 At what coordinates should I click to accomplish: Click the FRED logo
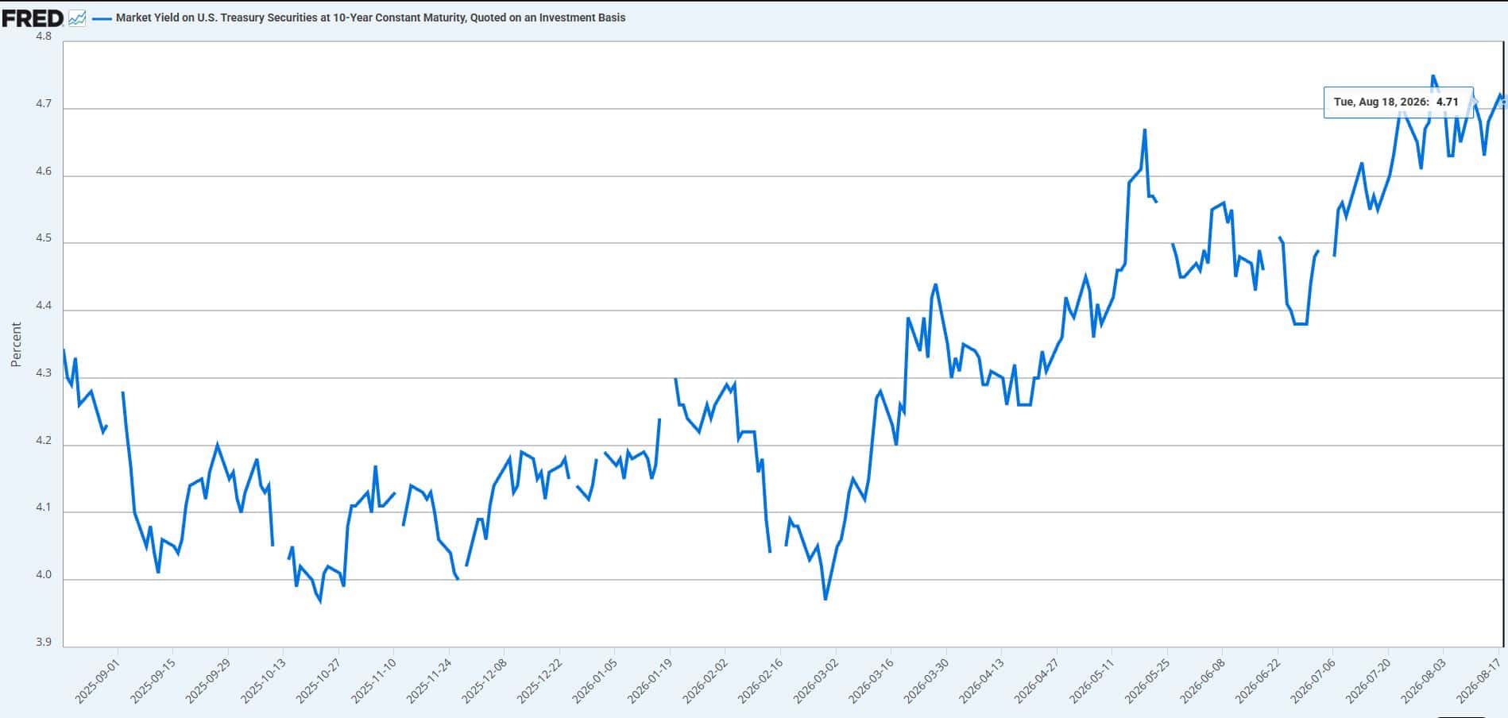pyautogui.click(x=33, y=17)
